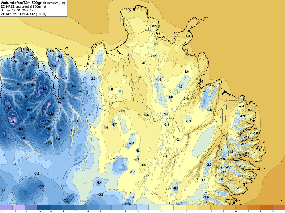Click the temperature value -8.2
This screenshot has width=285, height=213.
tap(19, 84)
